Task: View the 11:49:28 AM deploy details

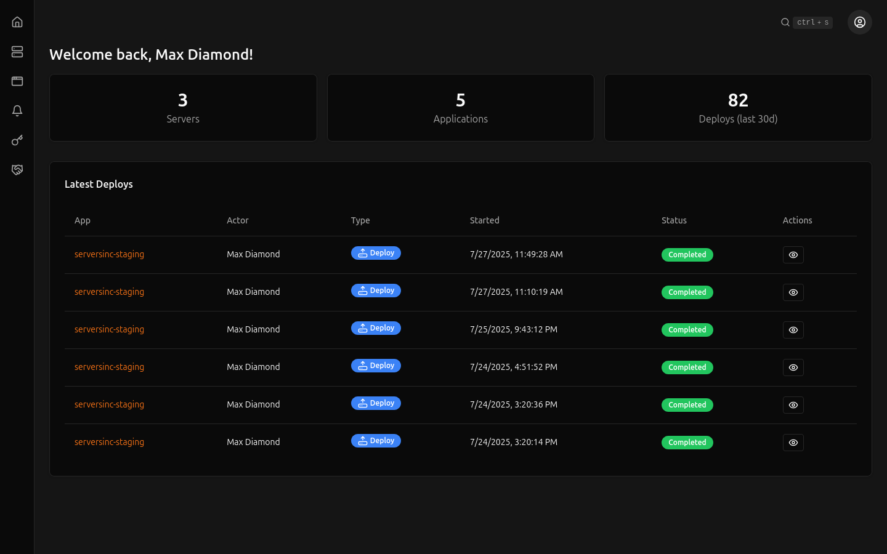Action: 793,255
